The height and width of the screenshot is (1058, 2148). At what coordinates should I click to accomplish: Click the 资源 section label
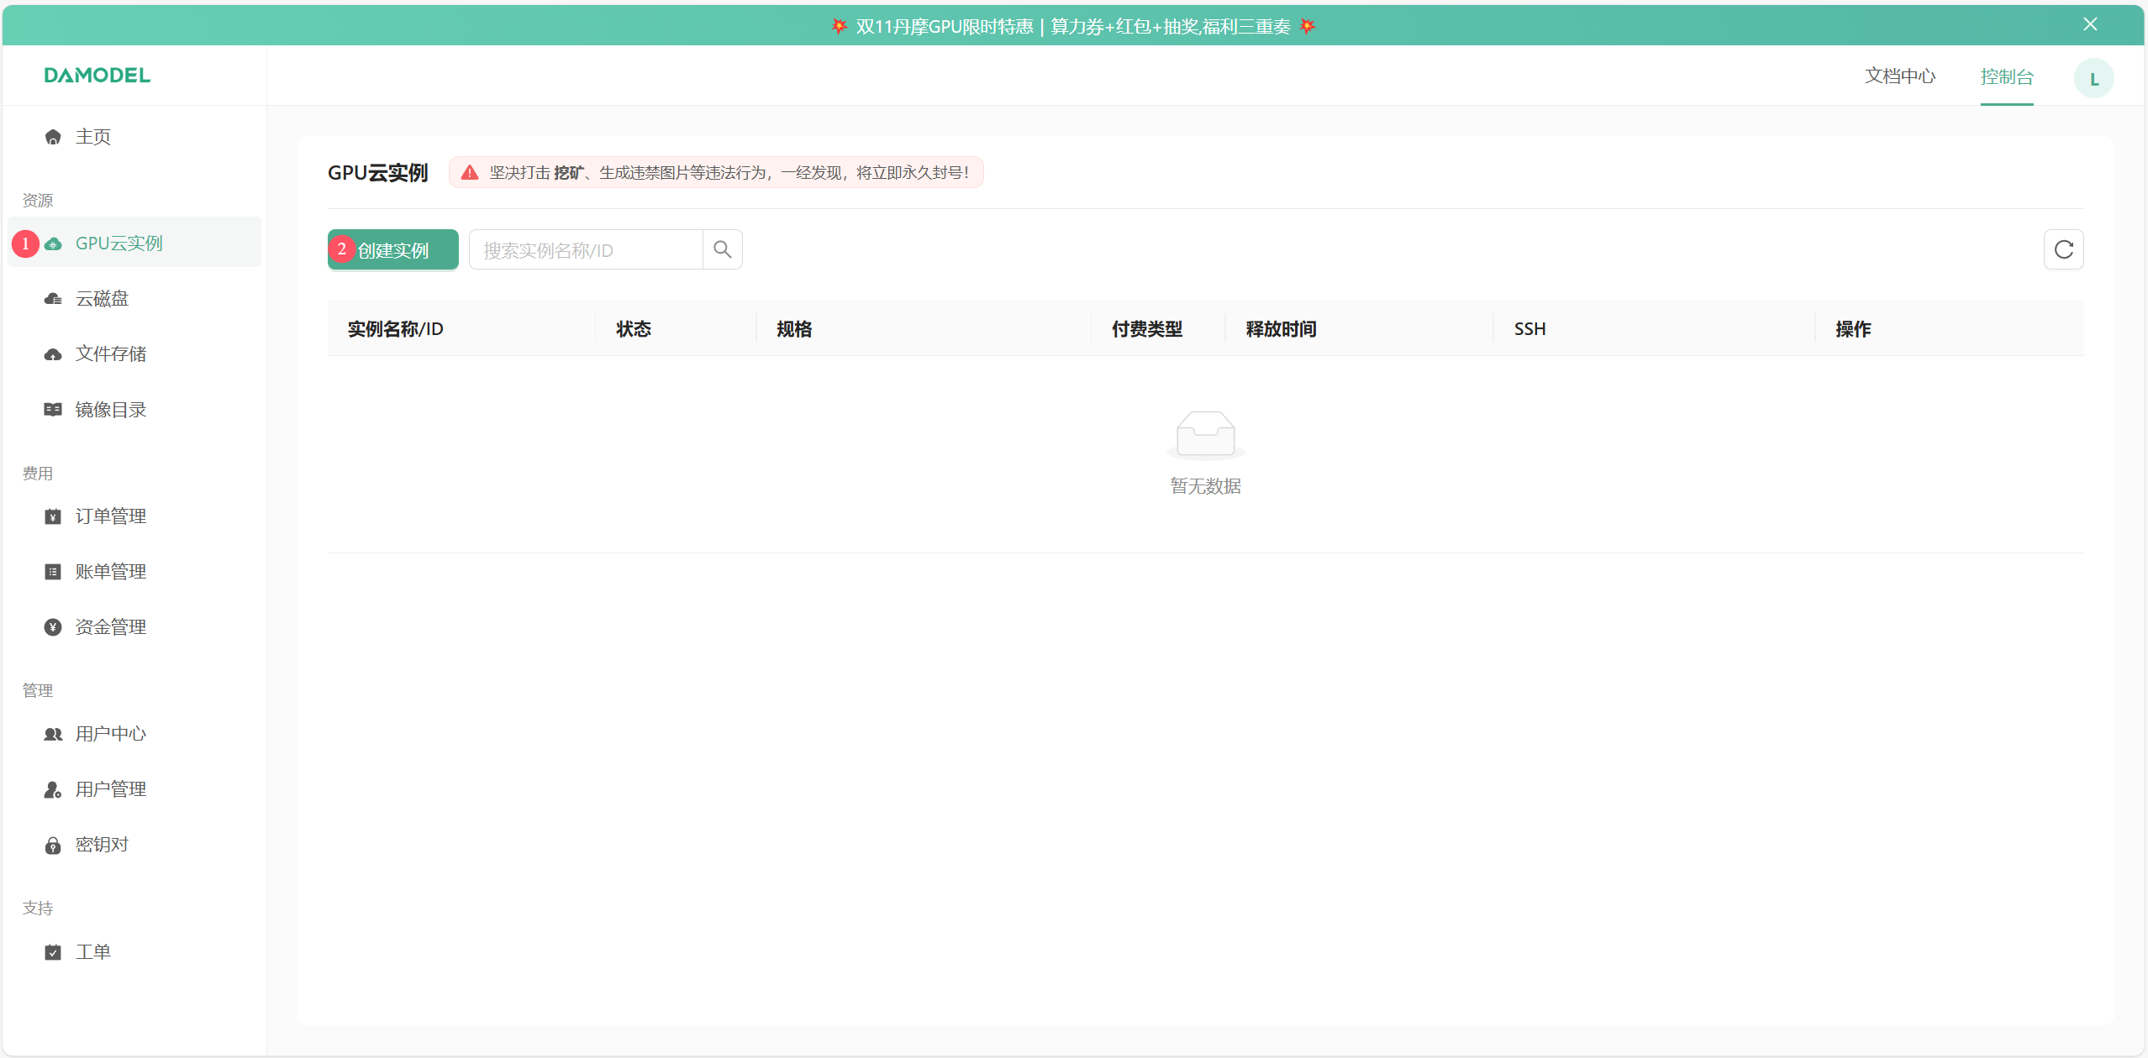[x=38, y=201]
